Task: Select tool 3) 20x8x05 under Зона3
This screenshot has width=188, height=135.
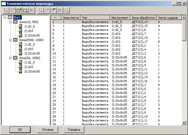Action: point(32,71)
